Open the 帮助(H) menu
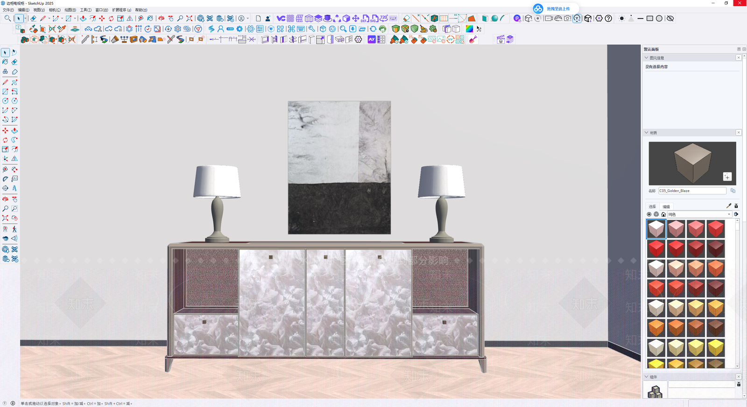 (141, 10)
